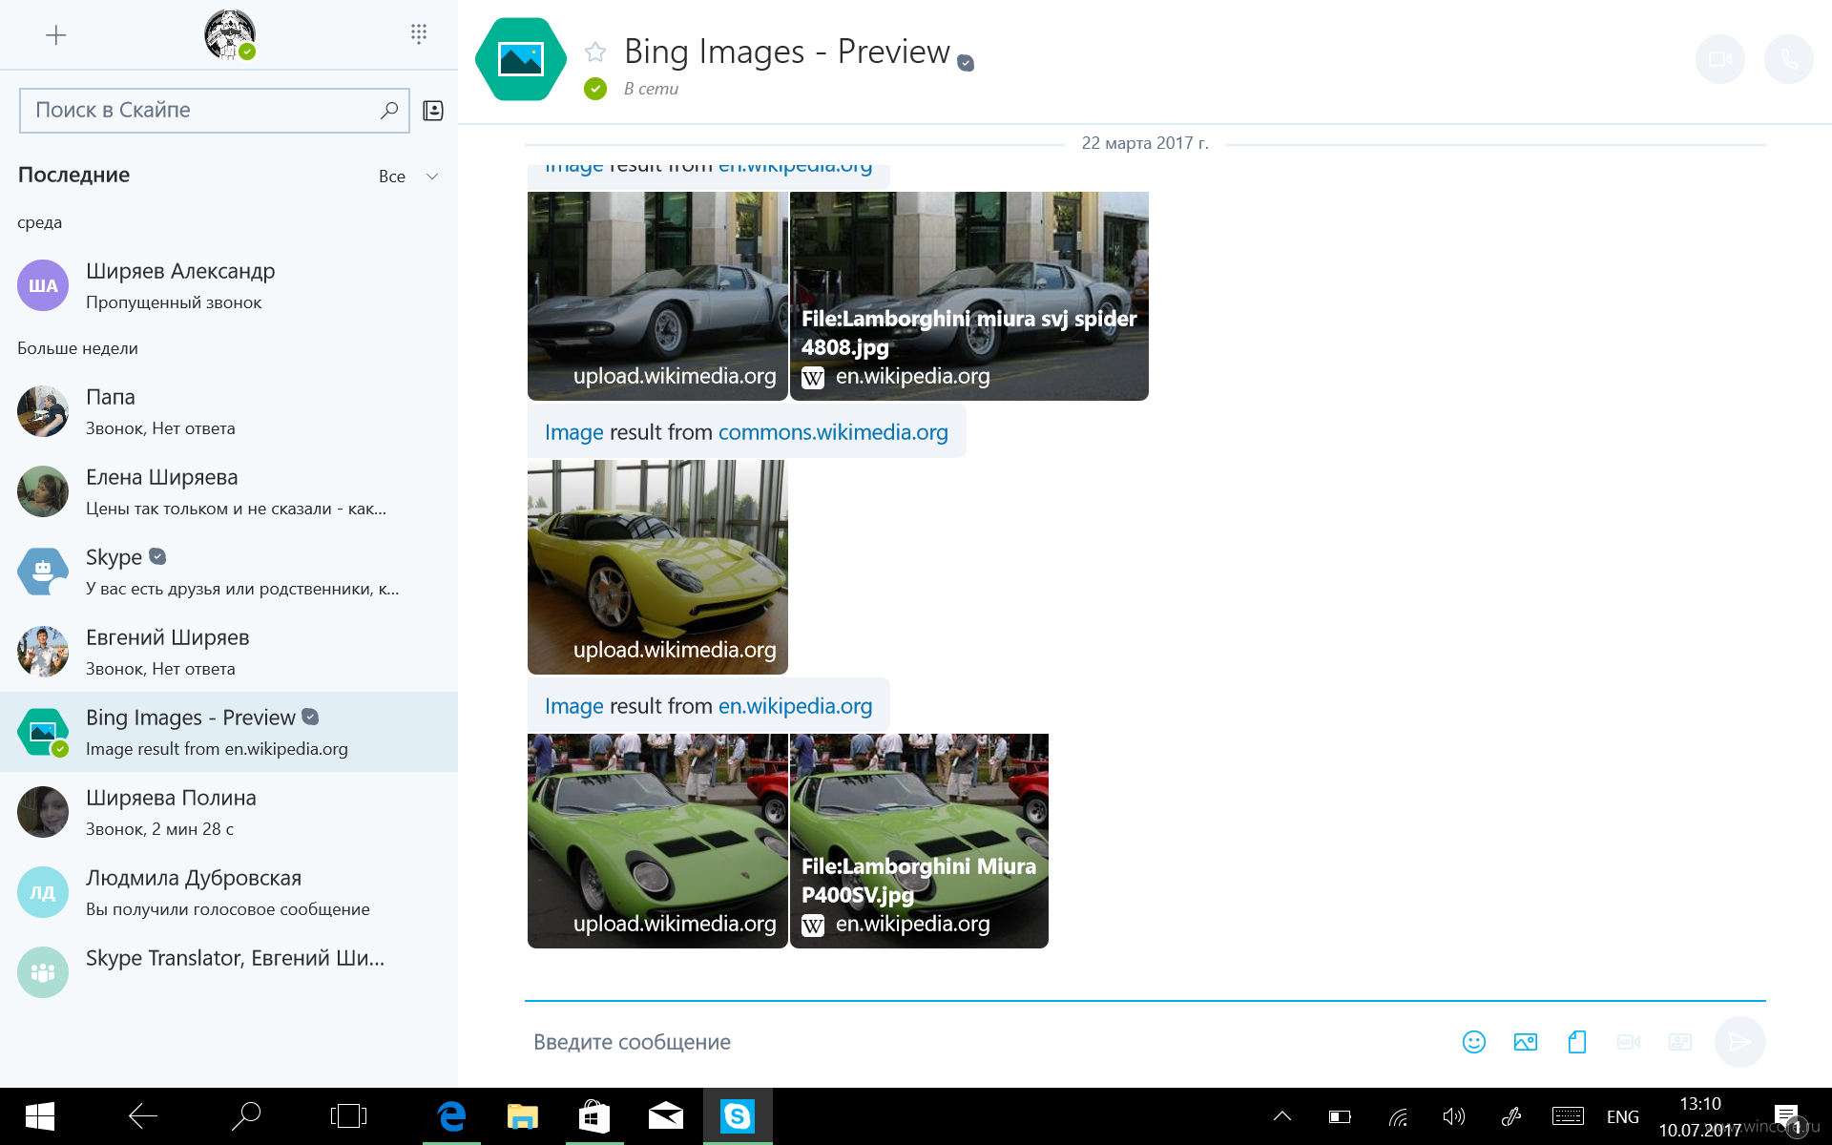The image size is (1832, 1145).
Task: Open silver Miura upload.wikimedia.org thumbnail
Action: tap(657, 296)
